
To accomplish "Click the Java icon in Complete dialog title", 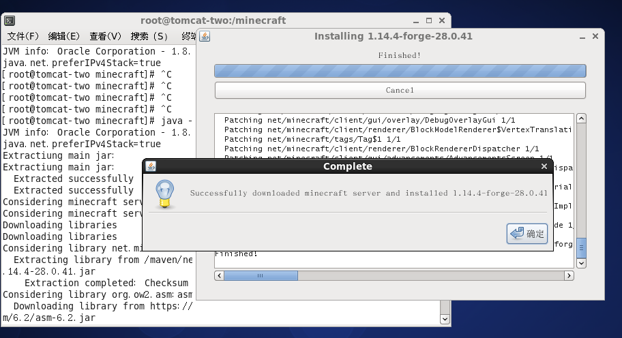I will tap(151, 166).
